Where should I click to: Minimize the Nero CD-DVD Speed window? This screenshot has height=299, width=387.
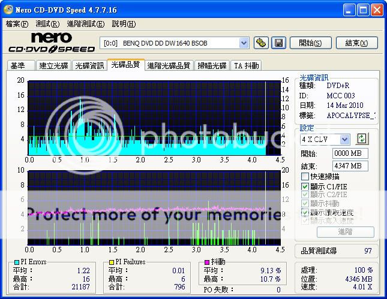click(349, 10)
